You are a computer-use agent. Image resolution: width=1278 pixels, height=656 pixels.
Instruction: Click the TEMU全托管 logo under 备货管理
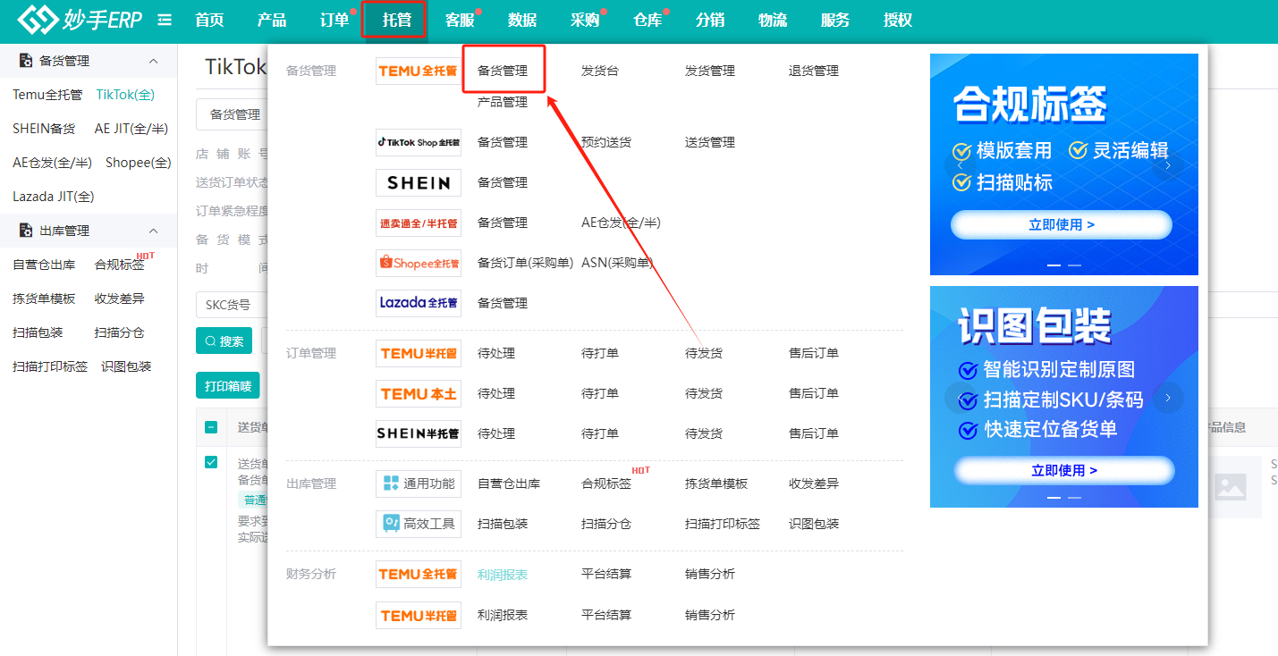point(419,71)
